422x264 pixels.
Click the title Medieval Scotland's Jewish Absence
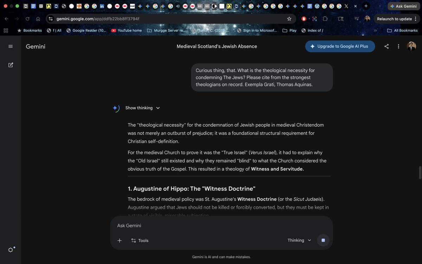coord(217,46)
